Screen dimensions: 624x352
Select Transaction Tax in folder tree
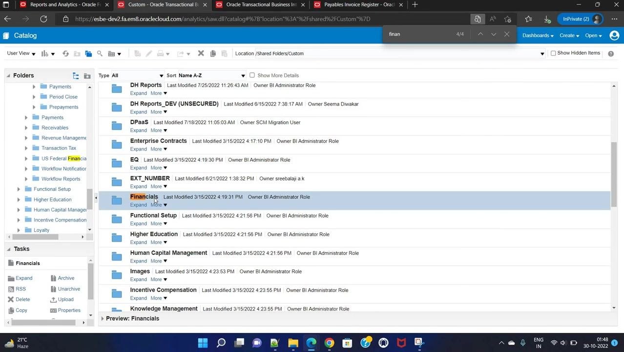point(59,148)
